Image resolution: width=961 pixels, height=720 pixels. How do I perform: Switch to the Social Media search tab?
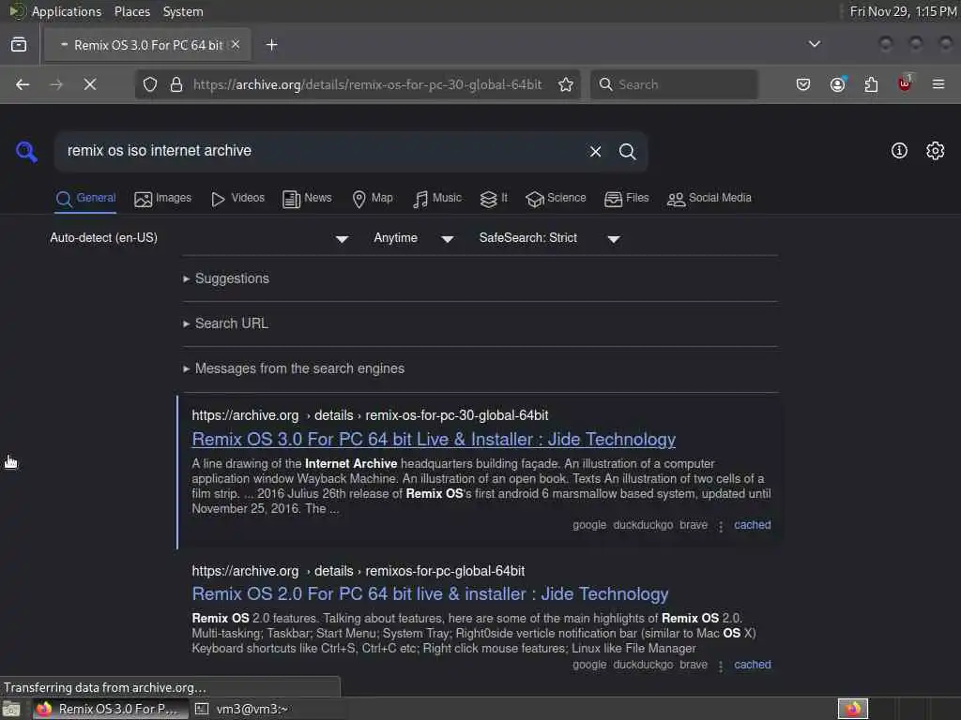[709, 199]
